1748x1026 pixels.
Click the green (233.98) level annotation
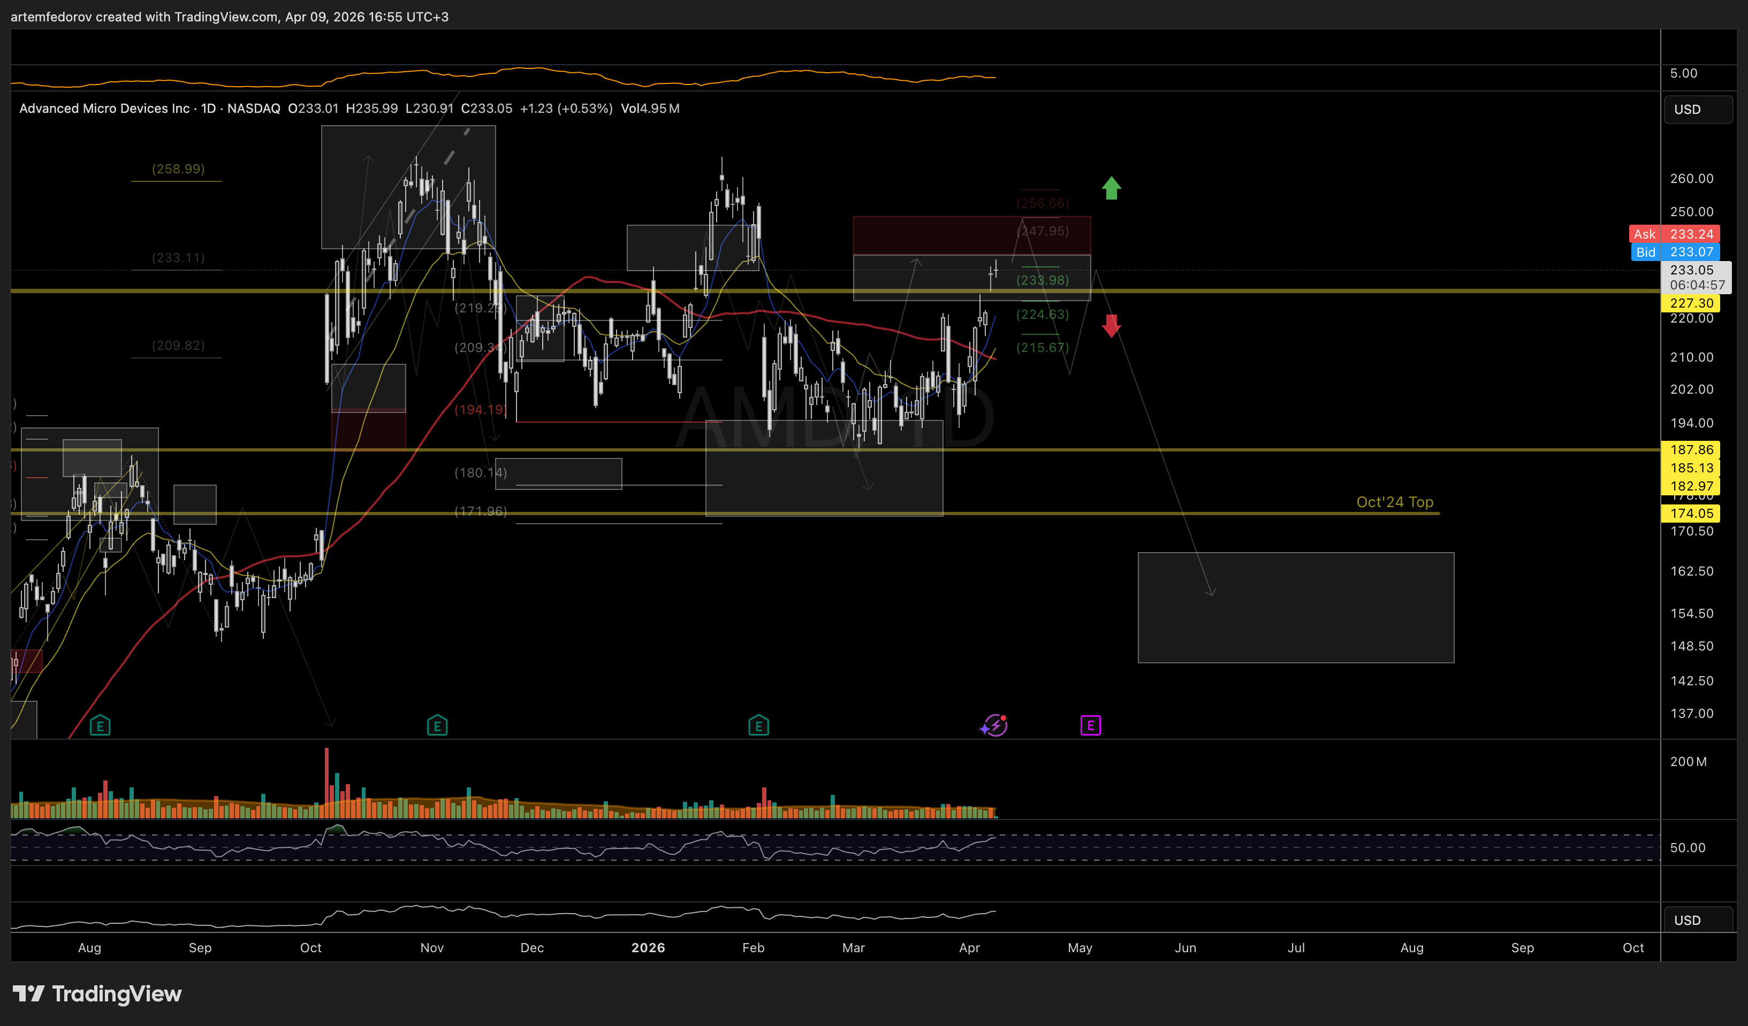(x=1042, y=280)
